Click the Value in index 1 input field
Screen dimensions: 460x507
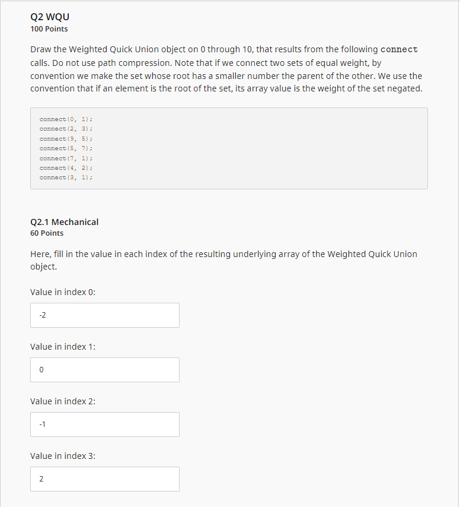coord(104,369)
